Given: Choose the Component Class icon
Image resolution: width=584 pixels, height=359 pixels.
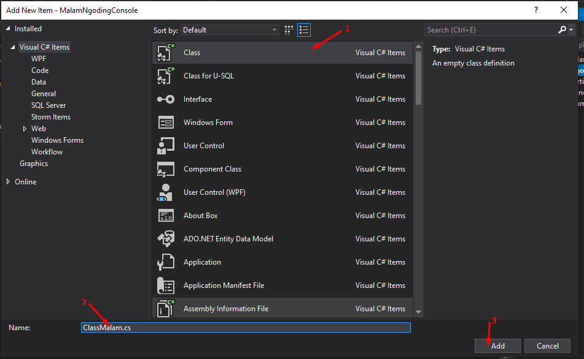Looking at the screenshot, I should tap(166, 169).
